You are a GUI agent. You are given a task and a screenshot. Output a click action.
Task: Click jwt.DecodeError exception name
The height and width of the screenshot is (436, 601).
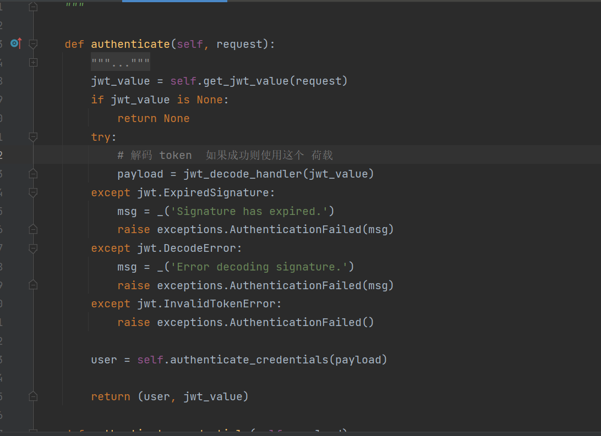187,248
